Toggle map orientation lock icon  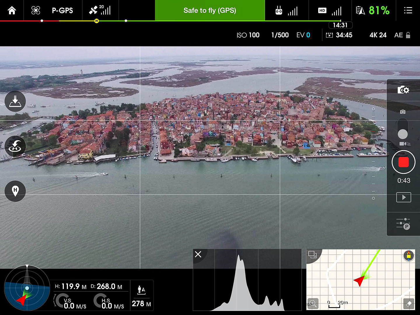click(x=409, y=256)
